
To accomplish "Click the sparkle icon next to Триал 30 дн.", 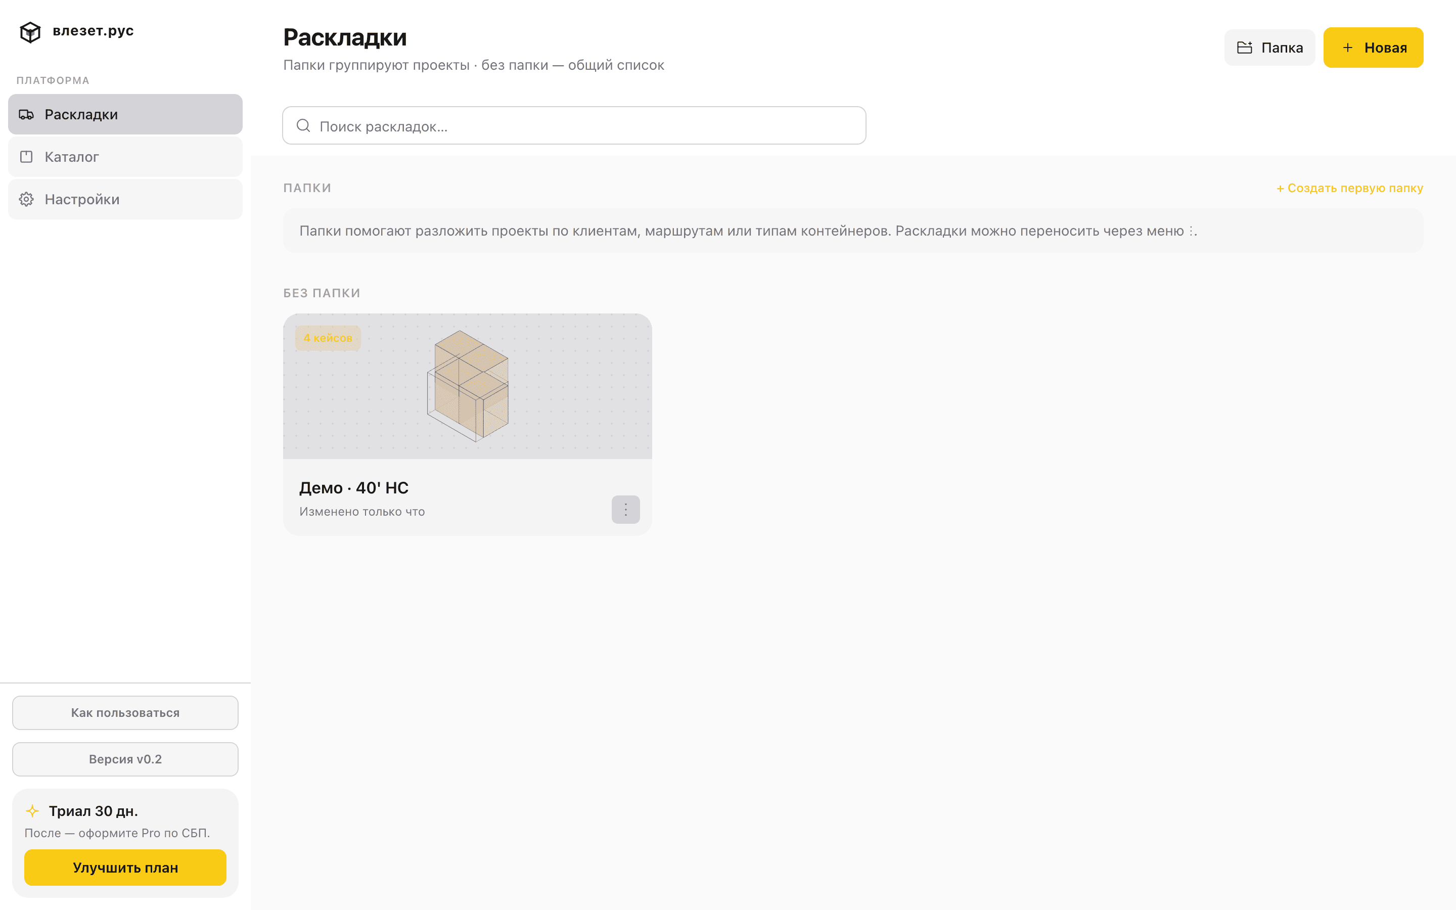I will [x=32, y=811].
